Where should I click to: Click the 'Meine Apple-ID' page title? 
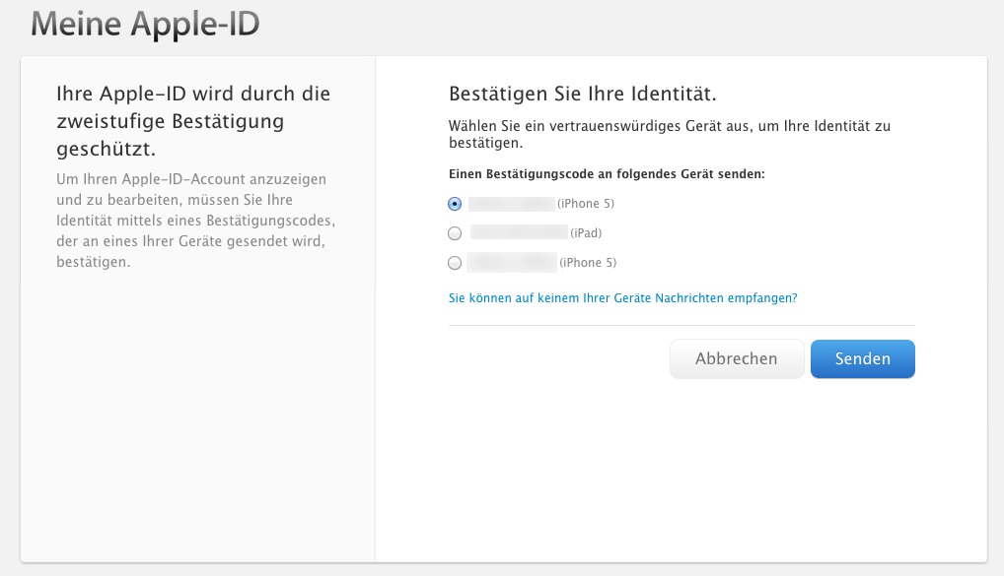pos(145,25)
